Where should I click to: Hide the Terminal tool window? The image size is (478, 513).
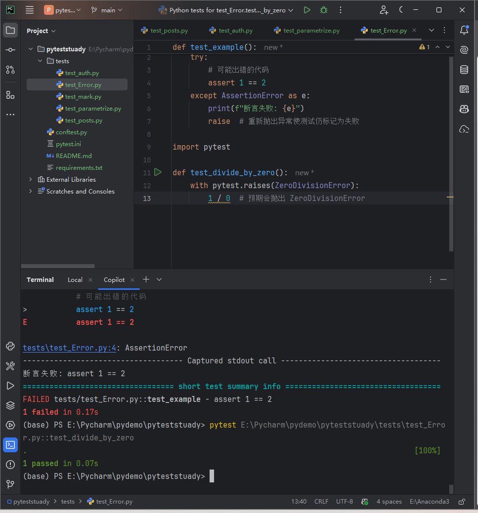click(x=443, y=279)
